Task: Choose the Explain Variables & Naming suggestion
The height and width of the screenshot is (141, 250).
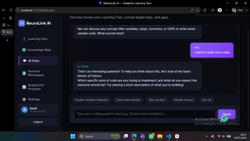Action: [x=92, y=100]
